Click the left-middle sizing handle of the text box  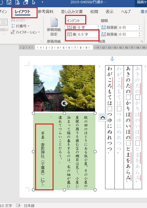[x=33, y=152]
